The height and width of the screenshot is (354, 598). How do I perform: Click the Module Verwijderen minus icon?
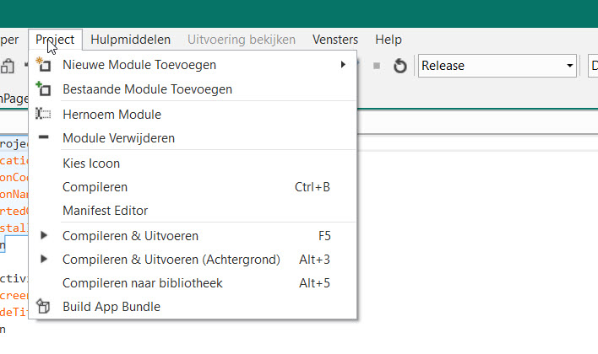(44, 138)
